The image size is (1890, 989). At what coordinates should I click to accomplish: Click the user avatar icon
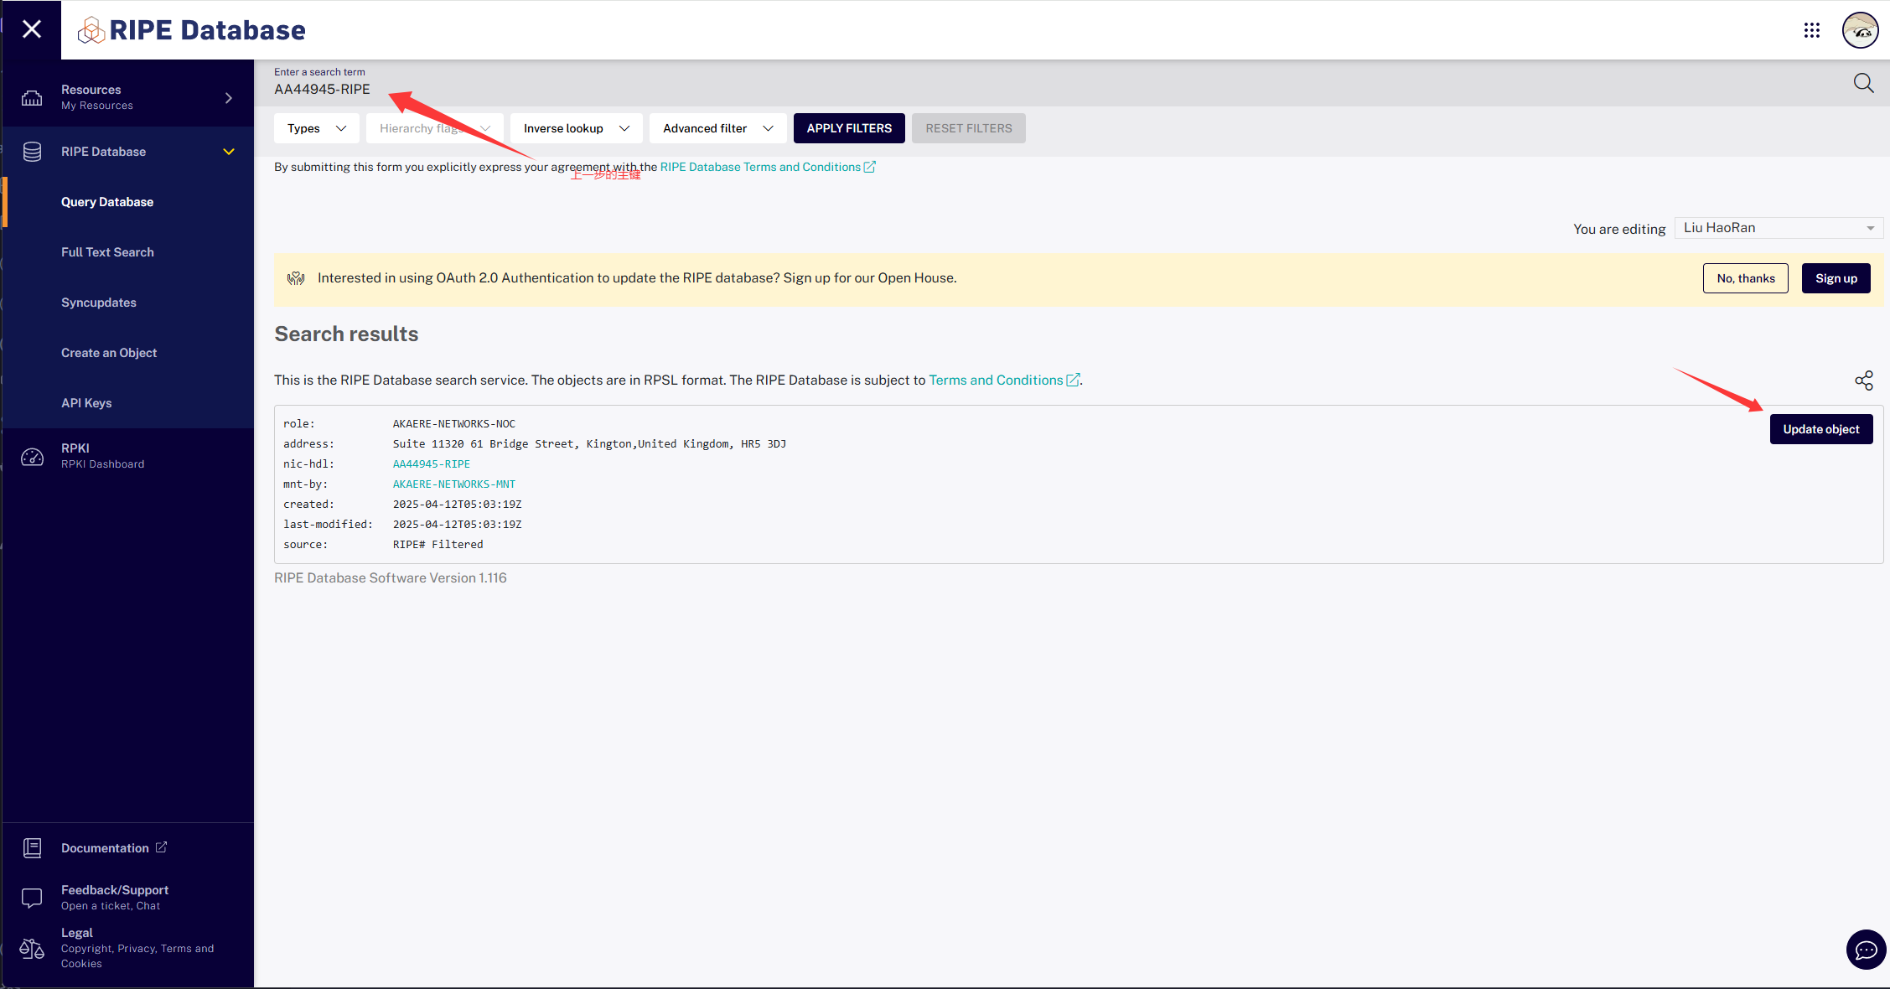(1860, 30)
